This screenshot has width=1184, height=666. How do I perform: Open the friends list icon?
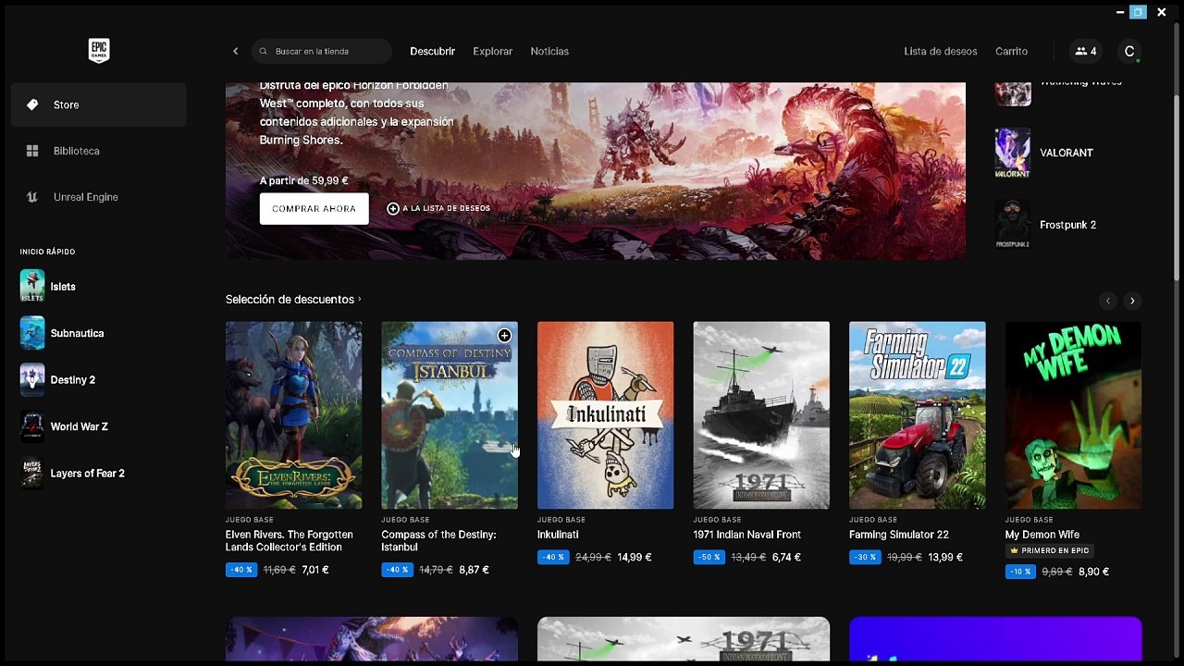[x=1086, y=51]
